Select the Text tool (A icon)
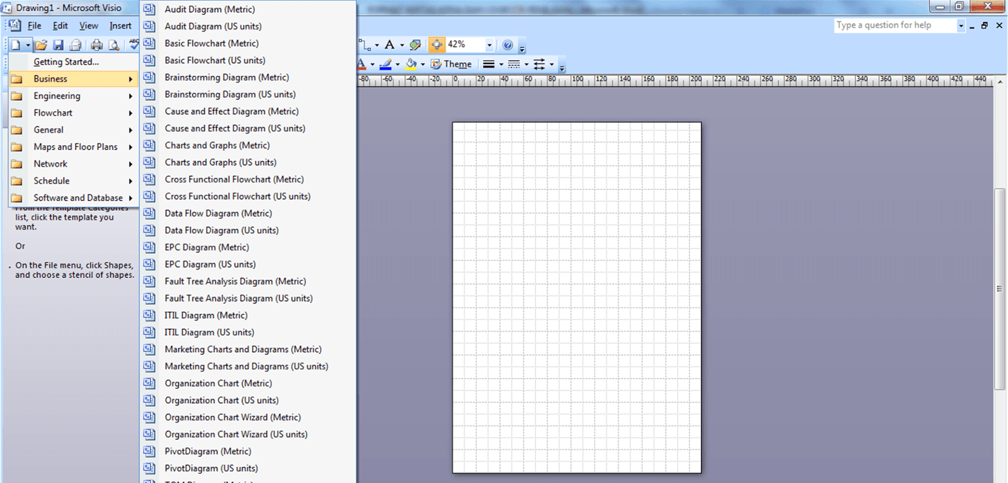 point(389,45)
